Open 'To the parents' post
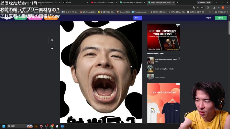230x129 pixels. click(160, 77)
